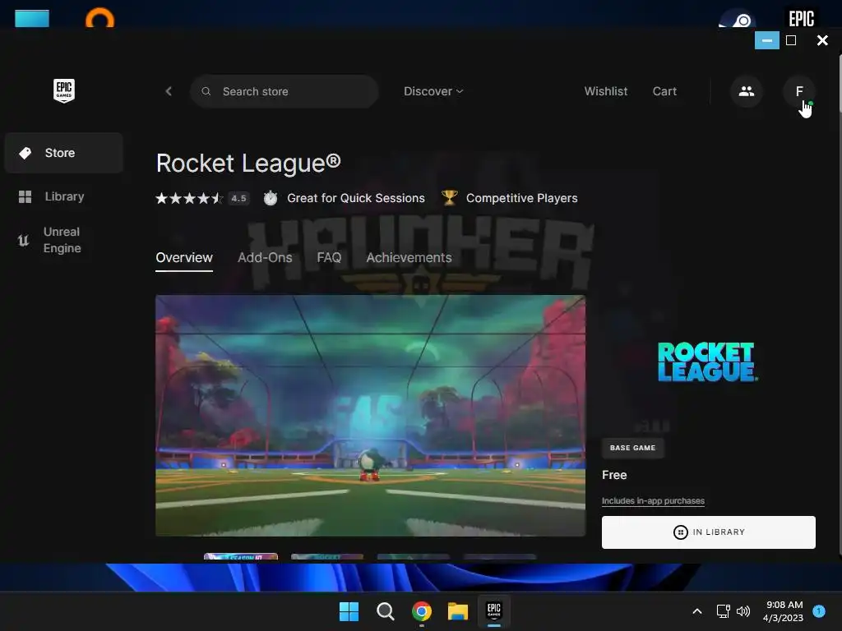842x631 pixels.
Task: Open the Wishlist link
Action: point(606,91)
